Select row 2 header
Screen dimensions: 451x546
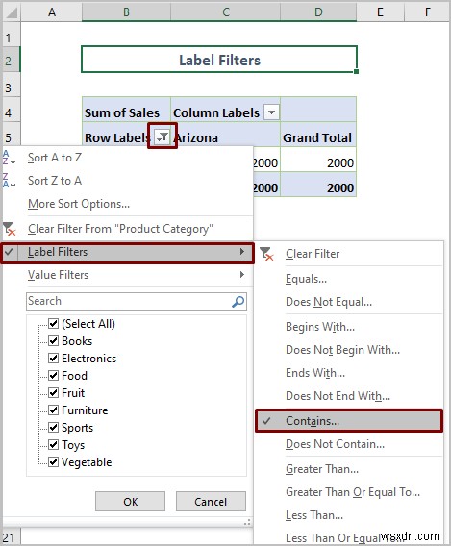[12, 60]
